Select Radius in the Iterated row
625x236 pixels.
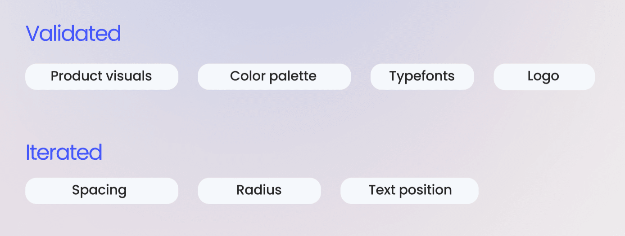click(x=259, y=191)
